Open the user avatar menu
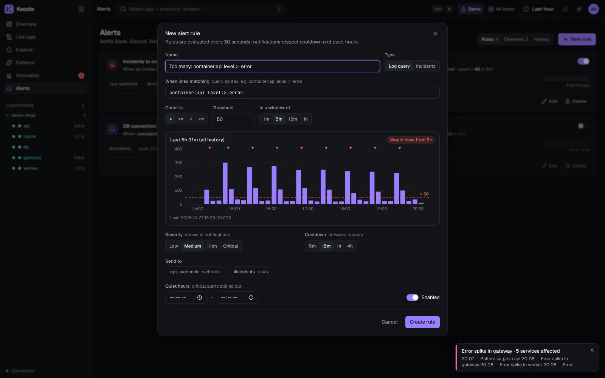This screenshot has width=605, height=378. pos(594,9)
